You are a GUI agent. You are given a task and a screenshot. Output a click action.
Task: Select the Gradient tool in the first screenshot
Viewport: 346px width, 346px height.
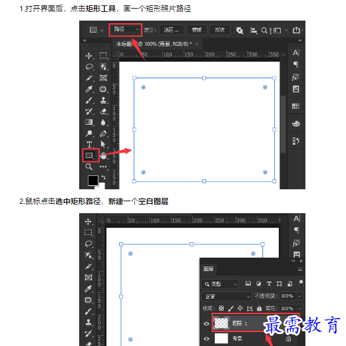tap(89, 122)
